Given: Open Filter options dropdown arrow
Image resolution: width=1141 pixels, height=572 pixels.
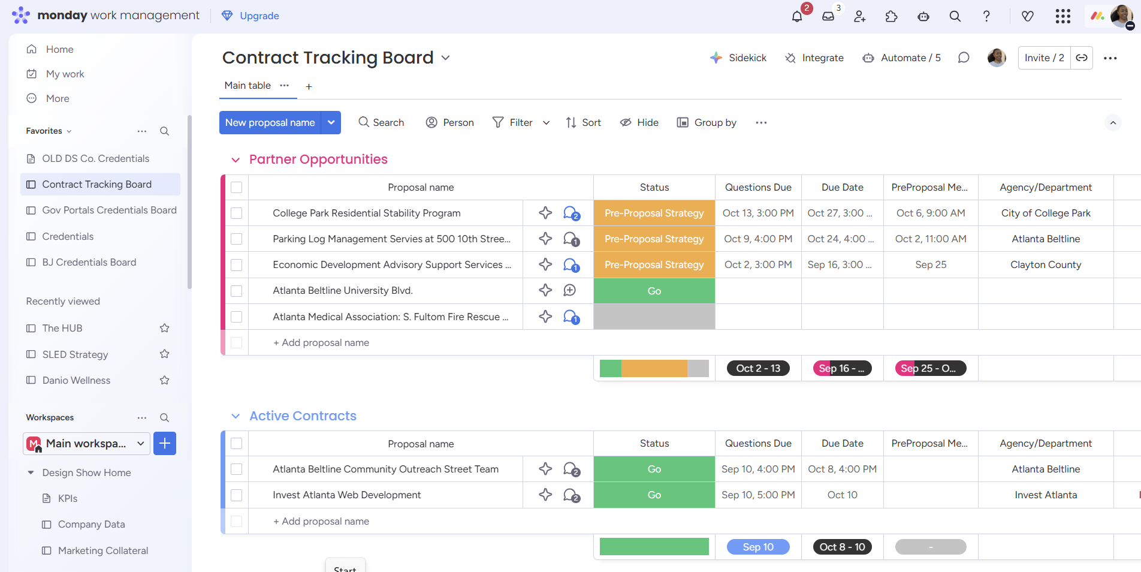Looking at the screenshot, I should click(x=546, y=123).
